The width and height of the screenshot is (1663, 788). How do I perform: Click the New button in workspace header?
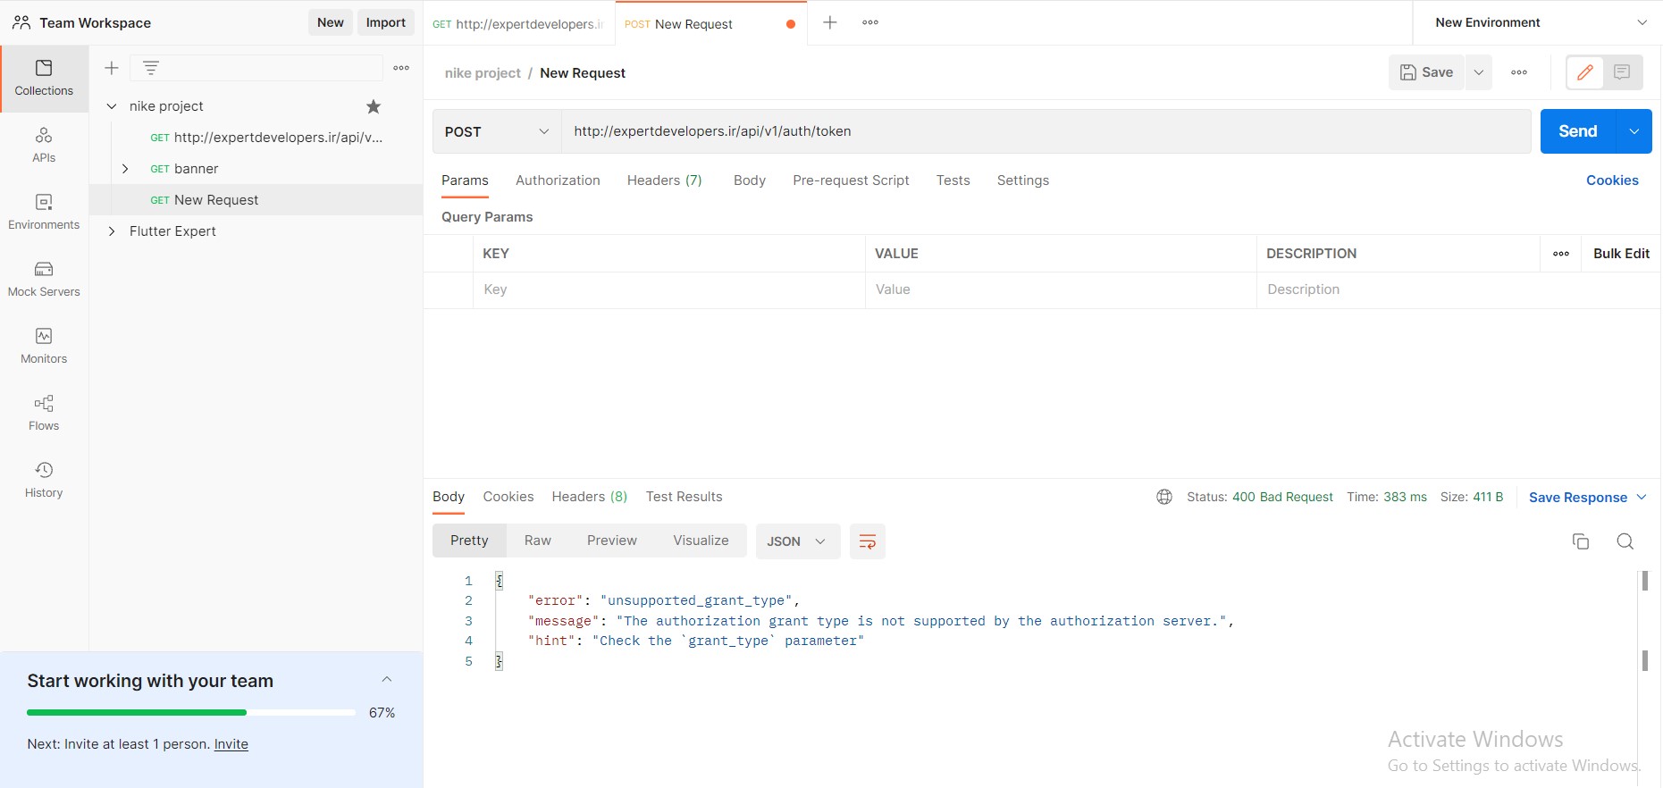point(330,22)
